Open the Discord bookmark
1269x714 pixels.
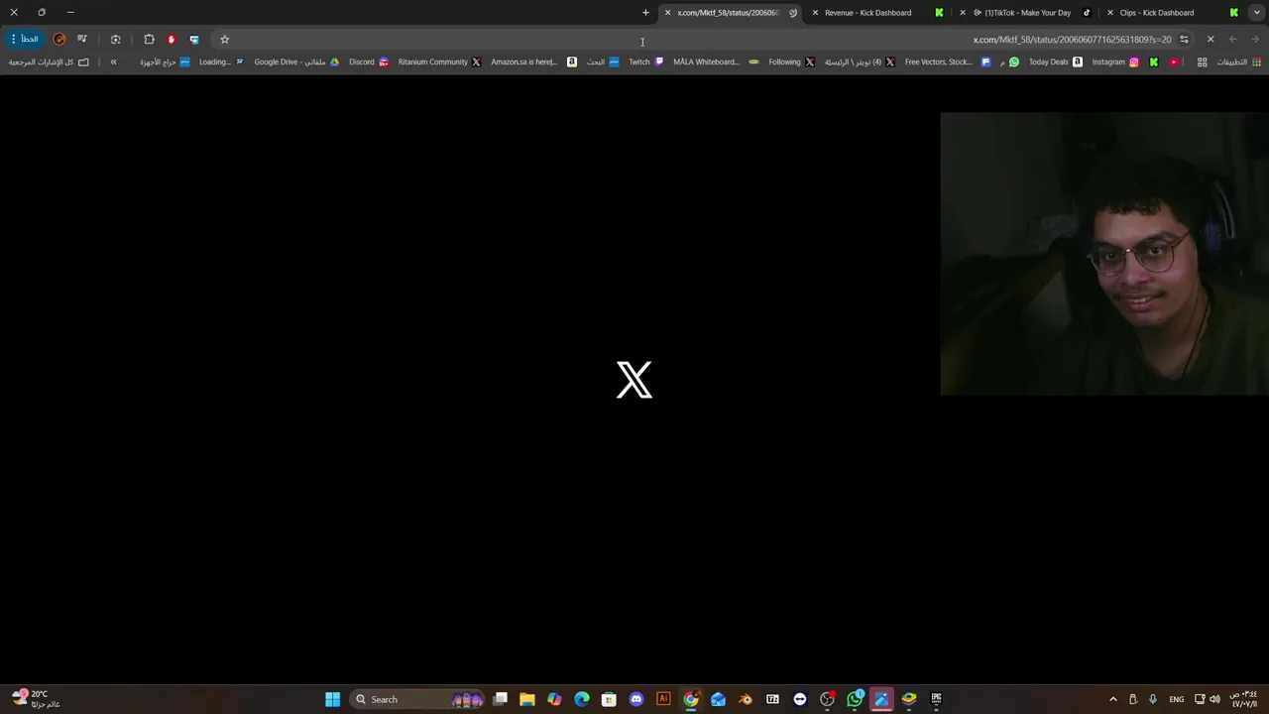369,61
